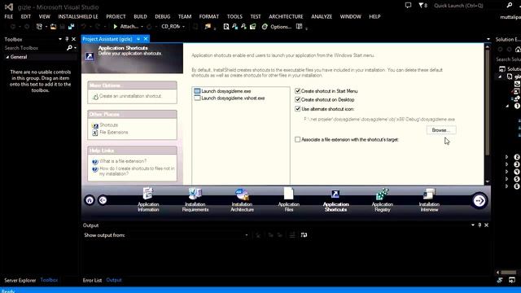Click the Toolbox search magnifier icon
This screenshot has height=293, width=521.
[69, 48]
